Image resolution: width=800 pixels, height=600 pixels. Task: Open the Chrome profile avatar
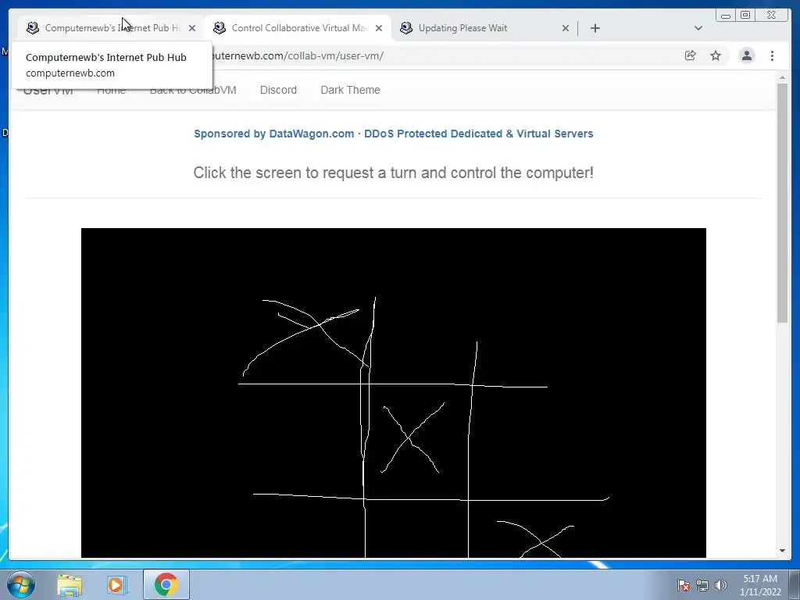[x=746, y=55]
